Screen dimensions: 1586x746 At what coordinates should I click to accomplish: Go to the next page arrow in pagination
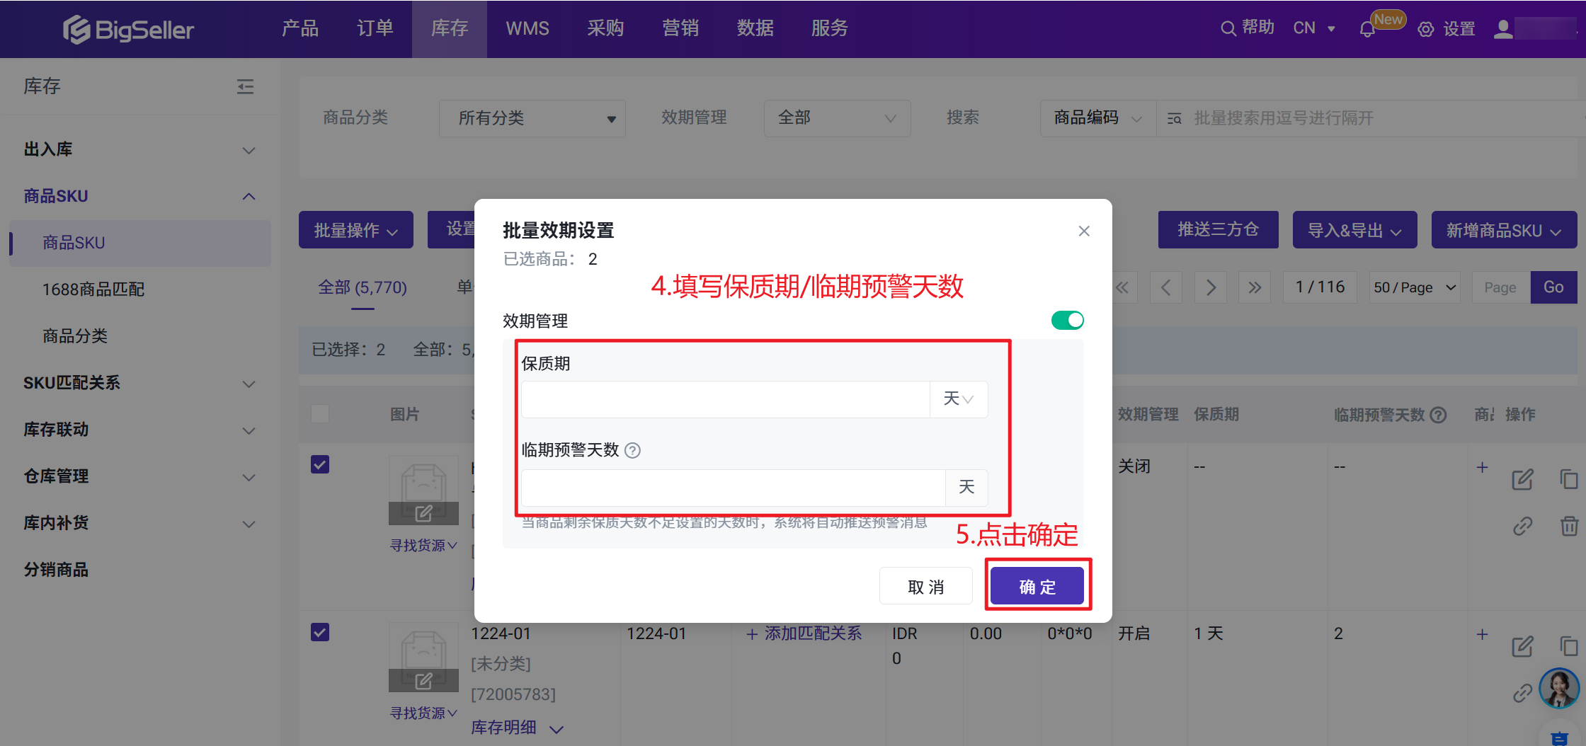(1211, 287)
